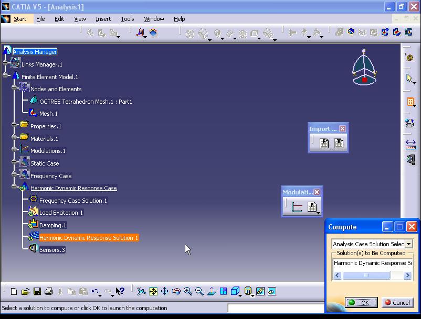421x319 pixels.
Task: Click the Select arrow tool in right toolbar
Action: (409, 78)
